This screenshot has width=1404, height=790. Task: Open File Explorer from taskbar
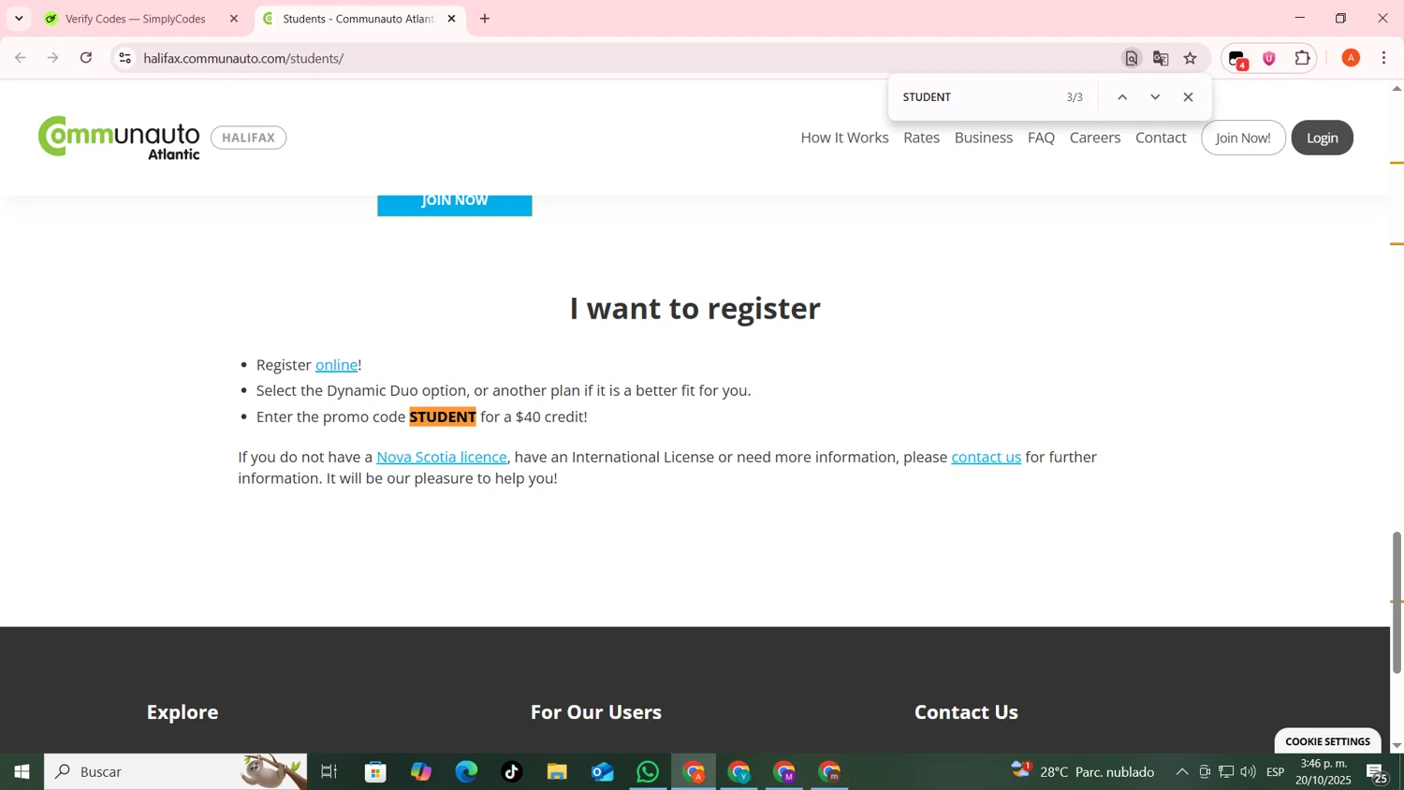557,772
